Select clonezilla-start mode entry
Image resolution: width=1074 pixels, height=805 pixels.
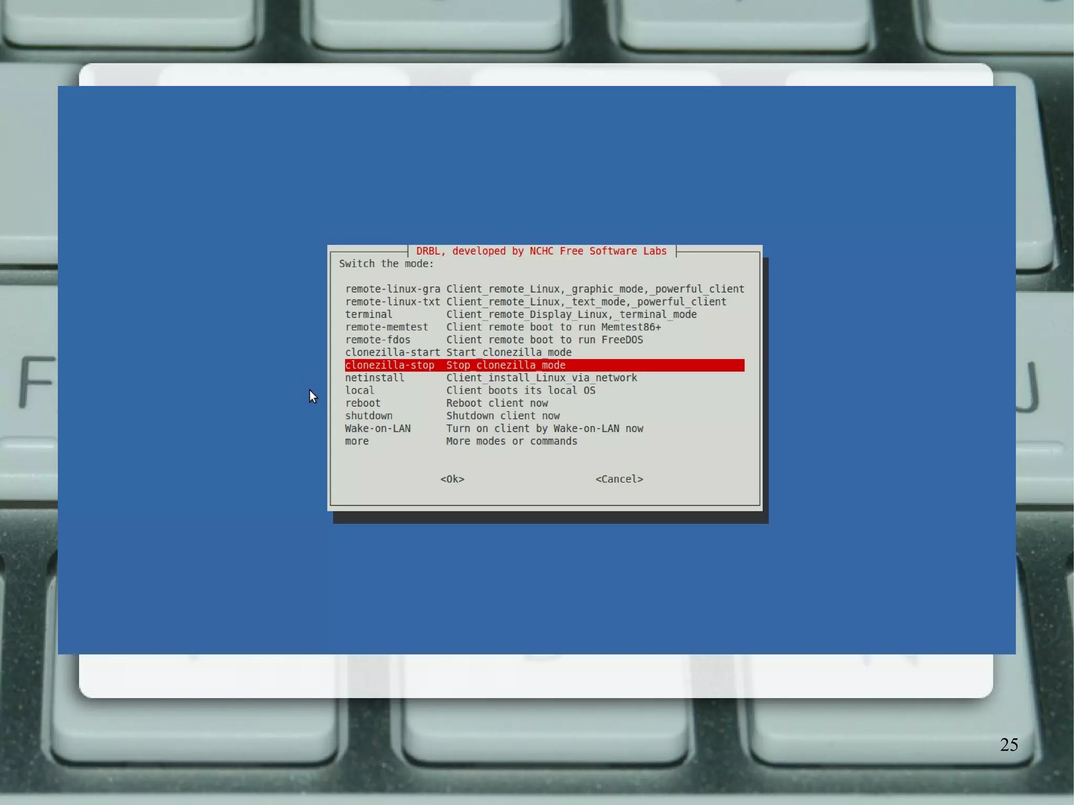coord(392,352)
